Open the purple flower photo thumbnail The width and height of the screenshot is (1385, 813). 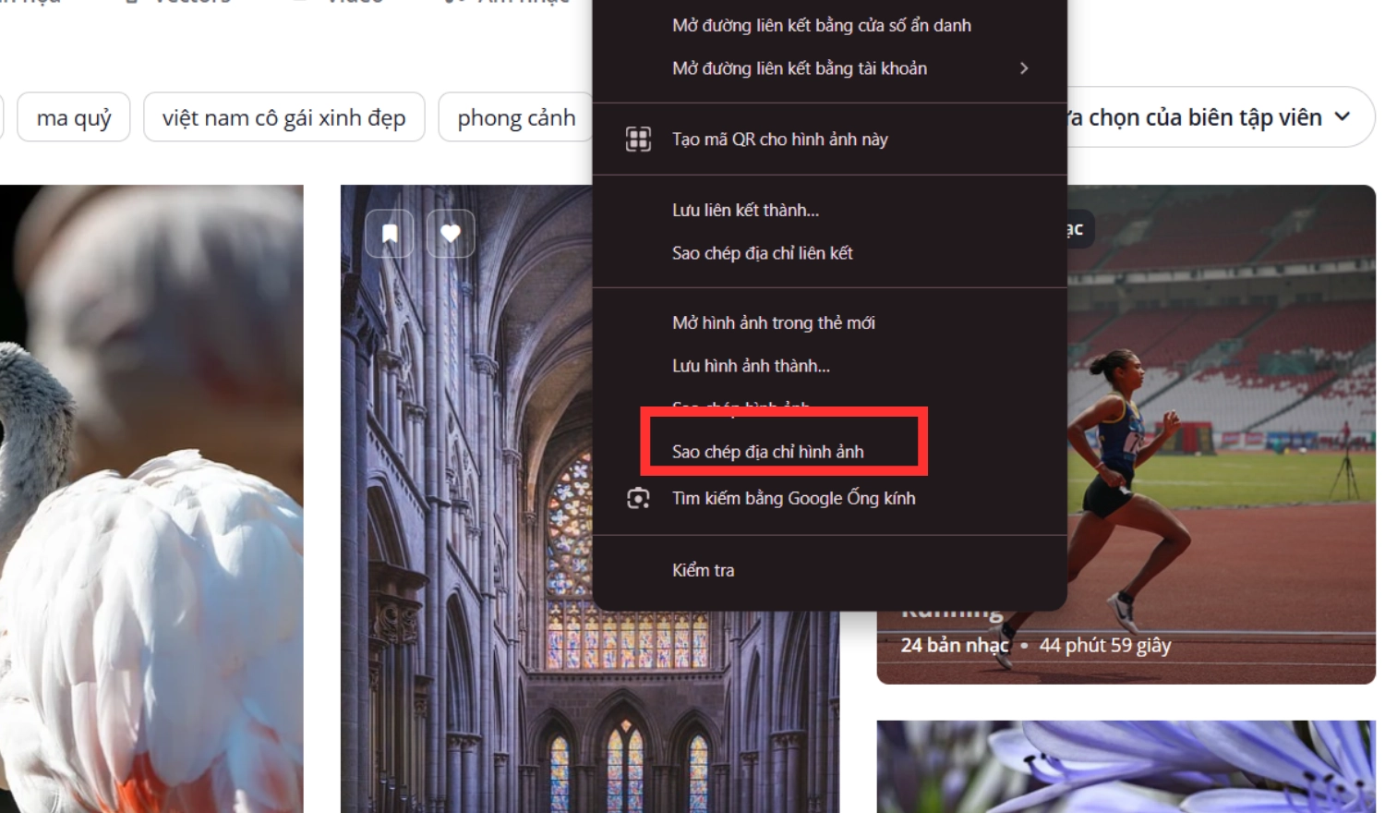coord(1126,767)
